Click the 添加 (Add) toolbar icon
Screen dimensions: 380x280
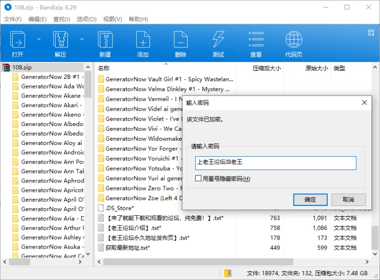point(143,39)
